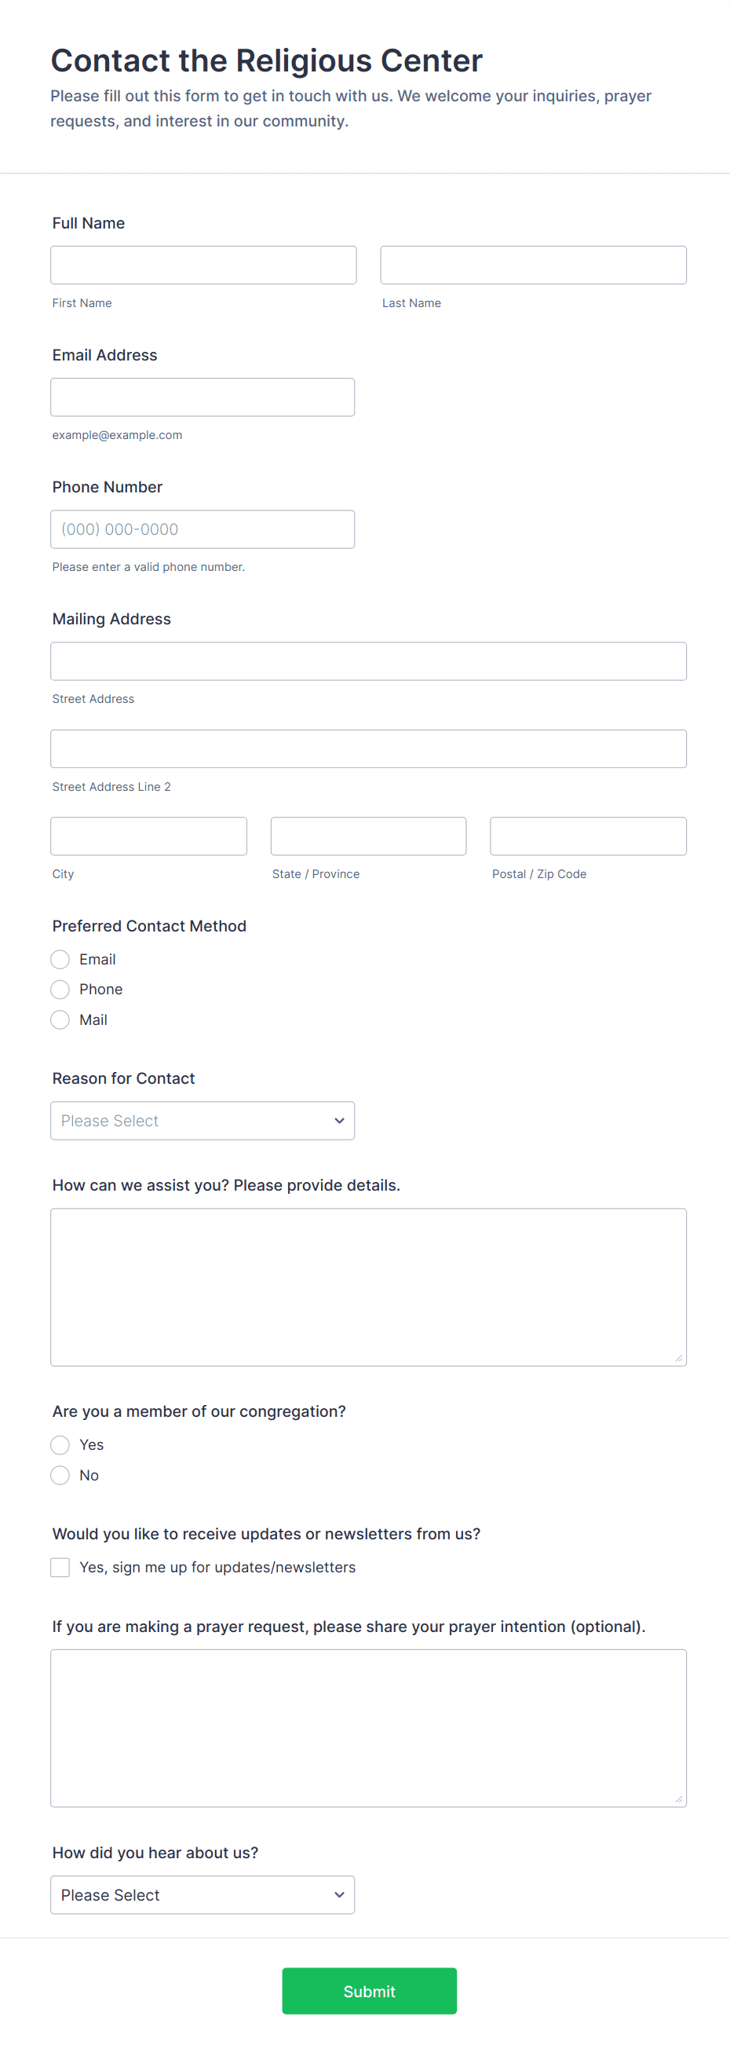
Task: Click the State / Province field
Action: click(x=368, y=836)
